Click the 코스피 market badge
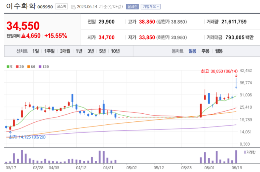260x172 pixels. [62, 6]
